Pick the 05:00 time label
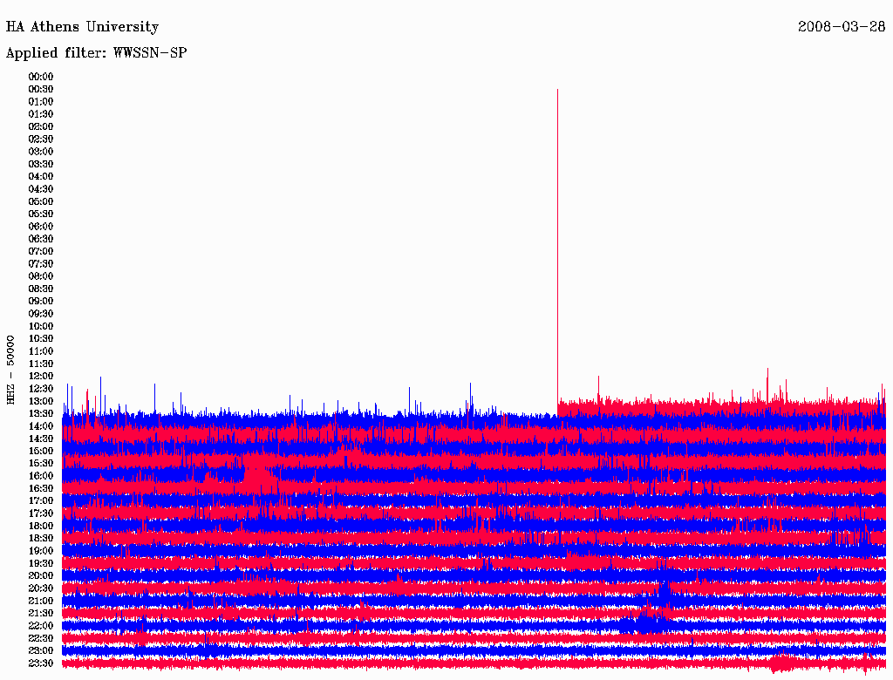The image size is (893, 680). point(41,201)
